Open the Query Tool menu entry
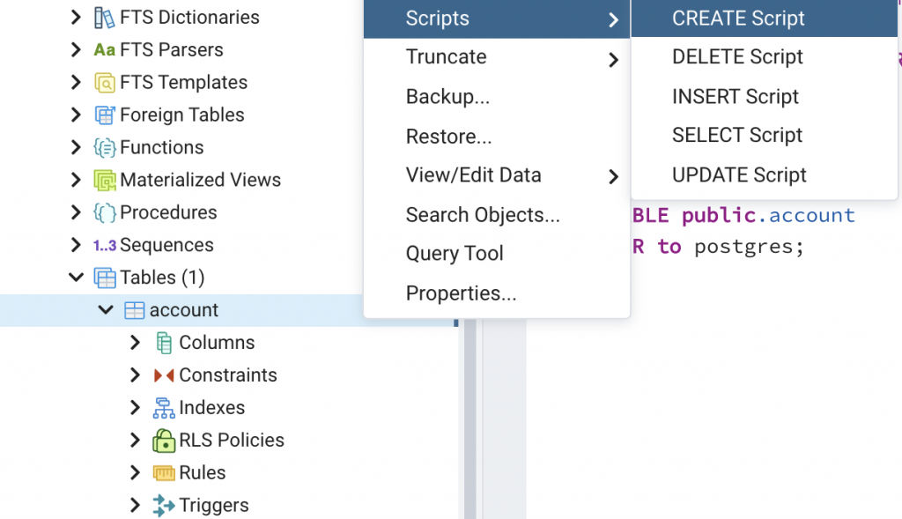Image resolution: width=902 pixels, height=519 pixels. point(455,254)
